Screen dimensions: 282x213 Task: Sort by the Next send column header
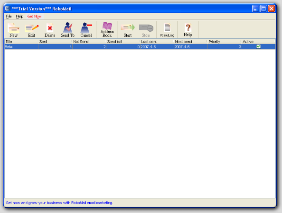pyautogui.click(x=190, y=42)
